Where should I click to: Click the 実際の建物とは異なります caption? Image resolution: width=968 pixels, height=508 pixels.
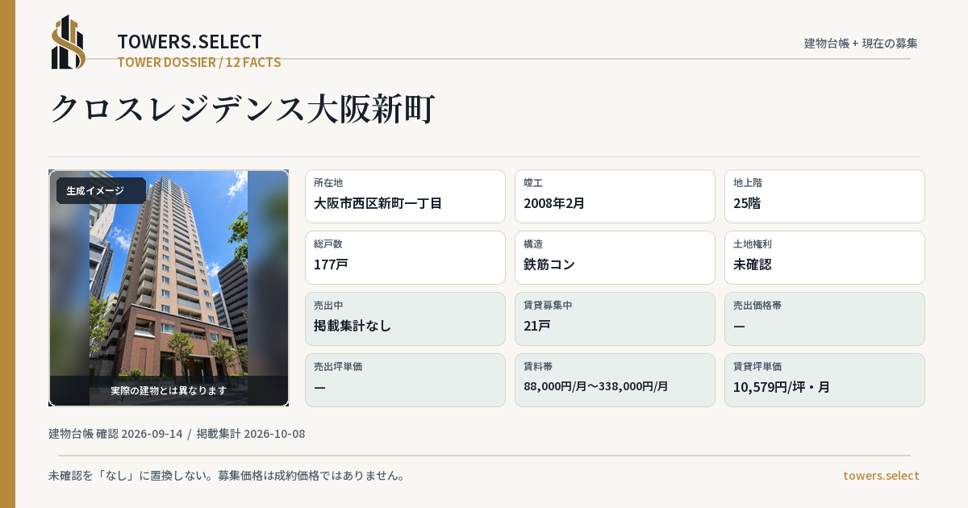click(x=169, y=390)
